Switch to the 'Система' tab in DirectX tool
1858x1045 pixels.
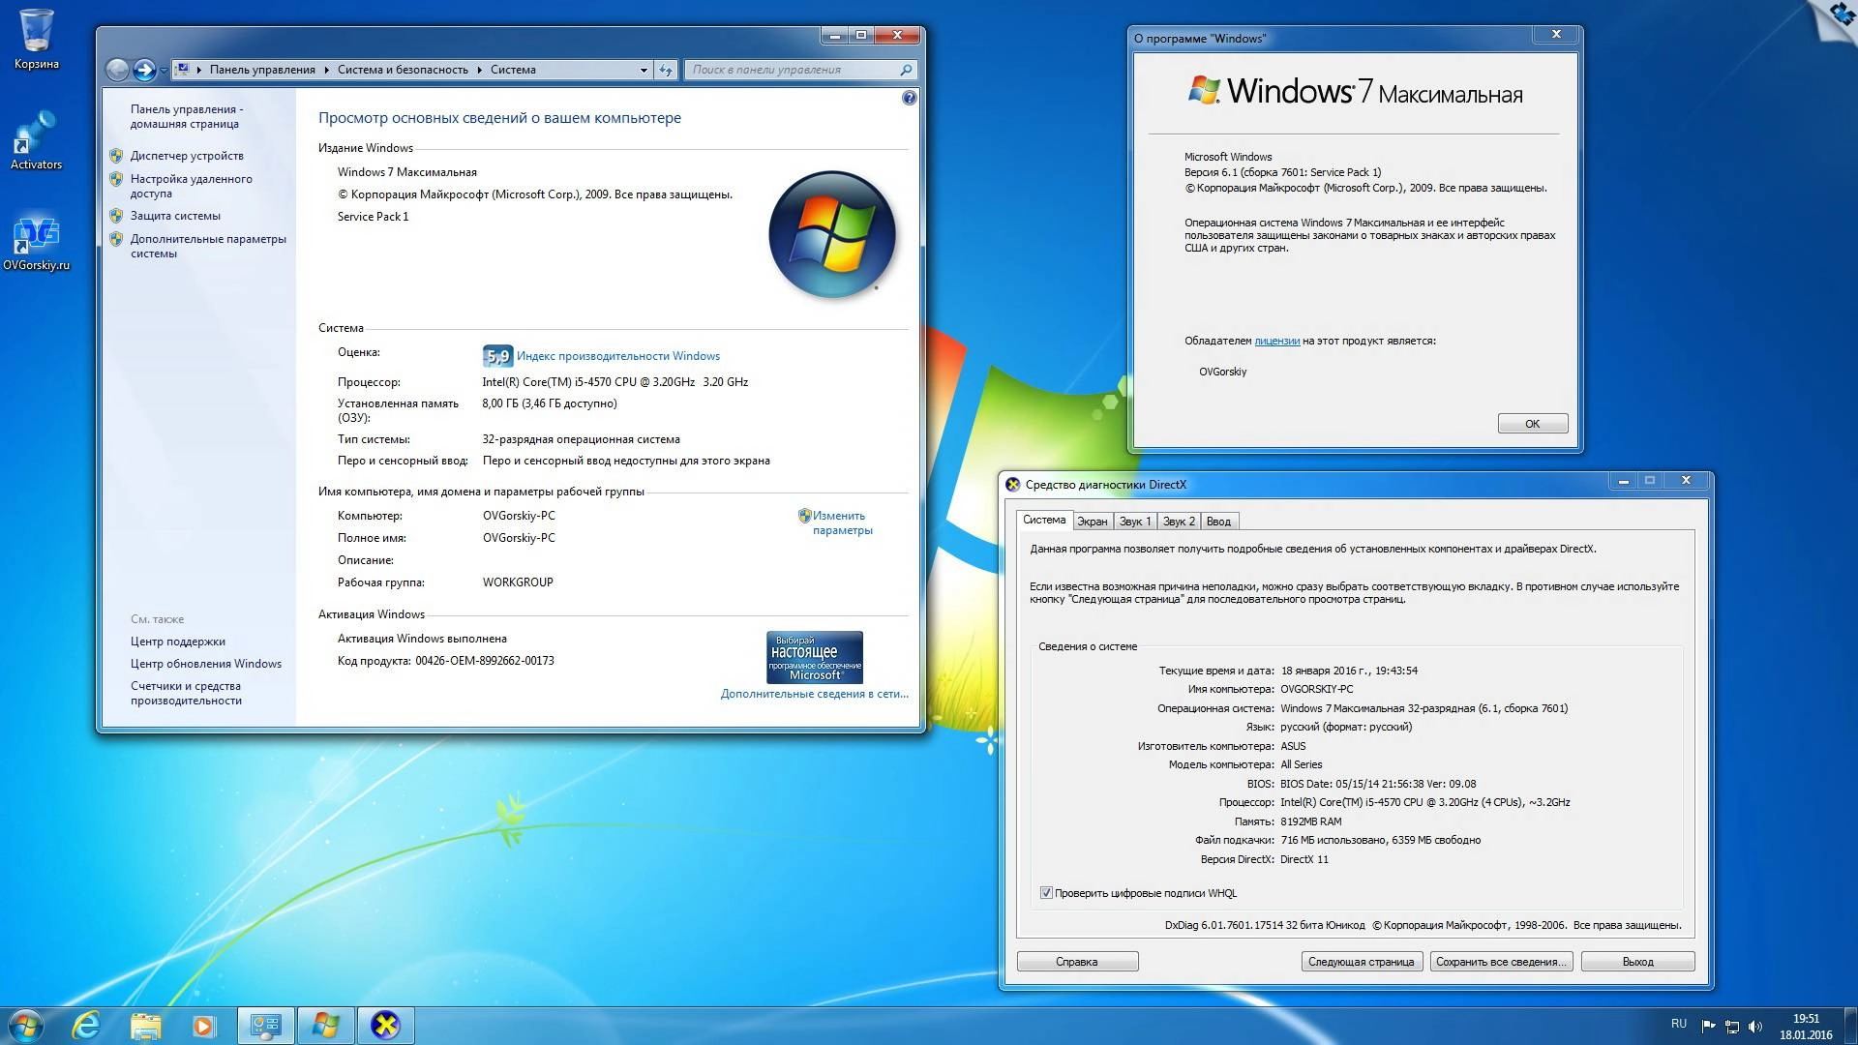1044,520
